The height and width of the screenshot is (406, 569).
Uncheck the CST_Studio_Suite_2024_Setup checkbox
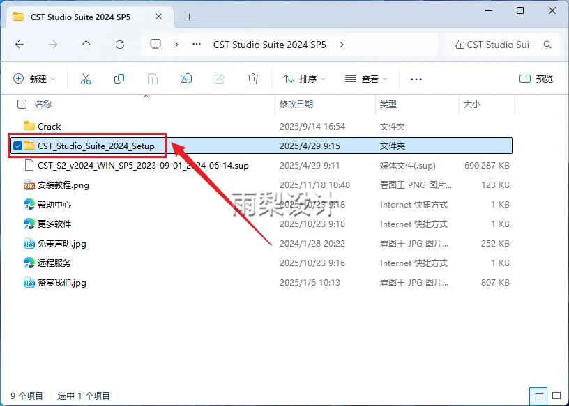click(17, 146)
